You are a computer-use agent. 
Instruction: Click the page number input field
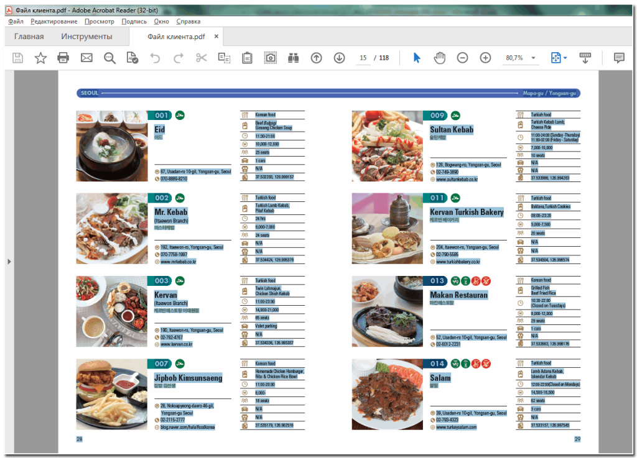tap(363, 58)
